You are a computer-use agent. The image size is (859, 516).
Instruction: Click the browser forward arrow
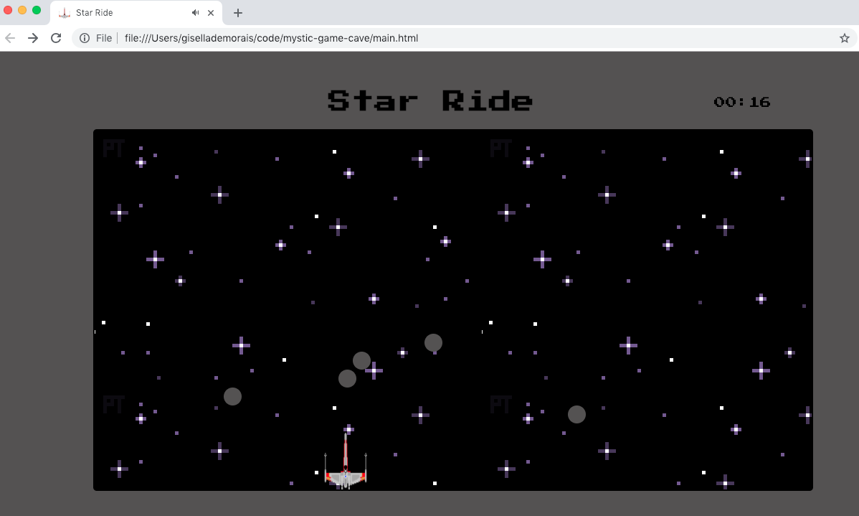point(33,38)
